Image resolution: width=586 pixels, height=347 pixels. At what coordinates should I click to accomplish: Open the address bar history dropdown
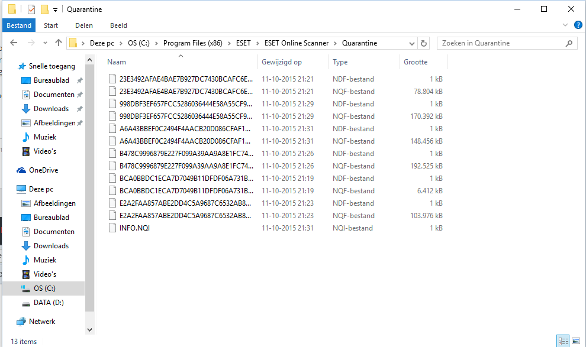click(x=412, y=43)
